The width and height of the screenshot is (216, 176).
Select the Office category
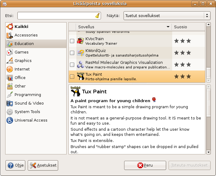click(36, 78)
